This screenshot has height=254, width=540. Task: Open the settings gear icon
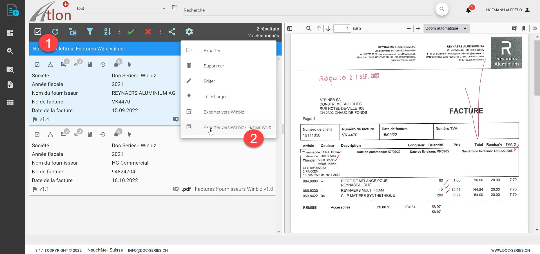[189, 32]
